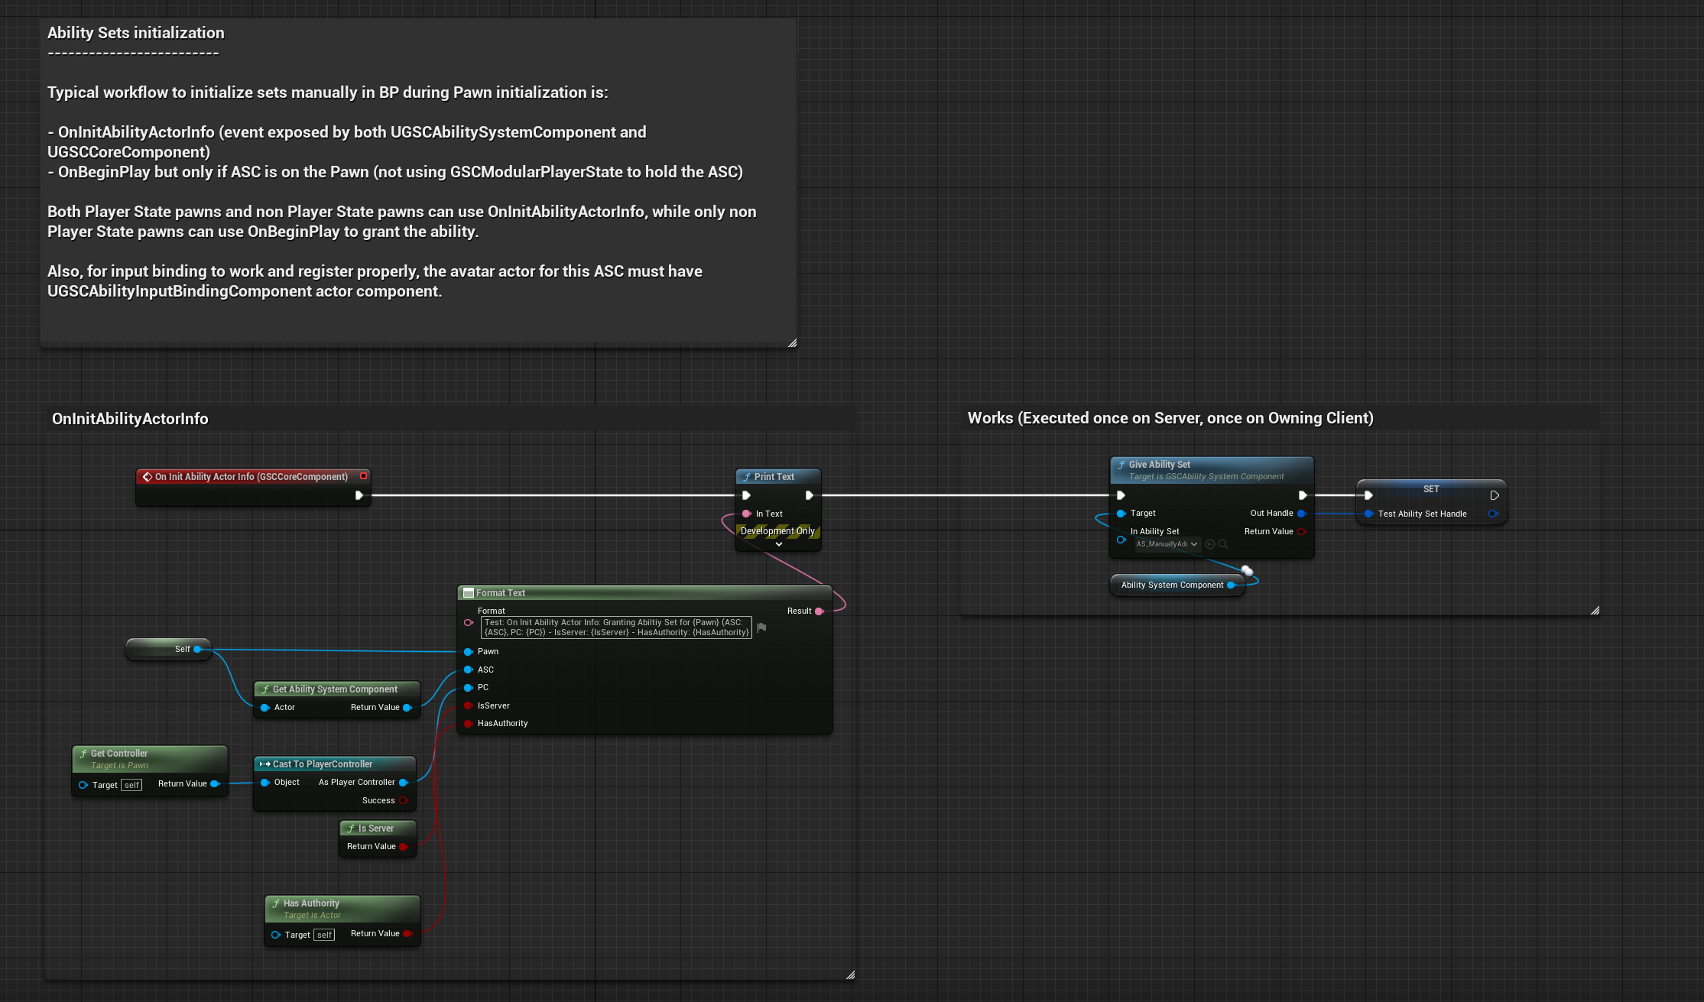
Task: Select the white reroute node on the blue wire
Action: (1247, 571)
